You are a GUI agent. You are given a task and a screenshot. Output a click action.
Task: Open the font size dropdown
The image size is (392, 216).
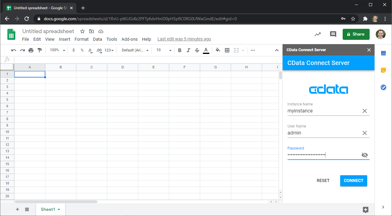click(164, 50)
